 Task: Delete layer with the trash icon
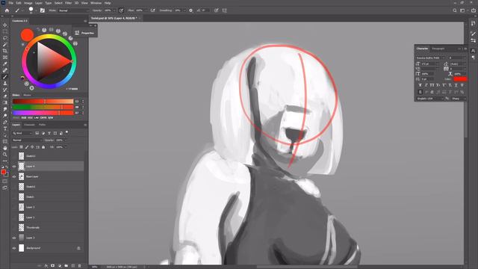[80, 266]
